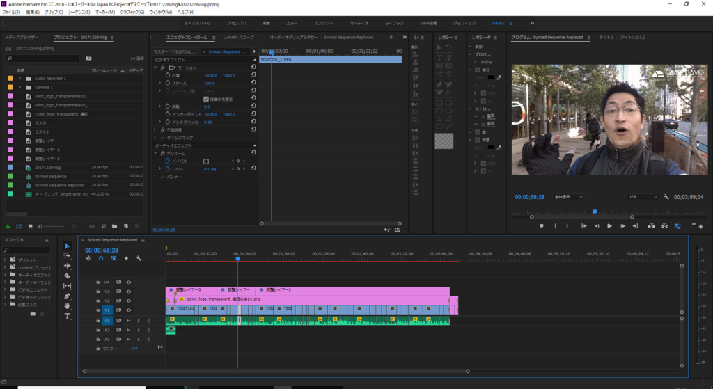Click Go to In point button

click(x=584, y=226)
